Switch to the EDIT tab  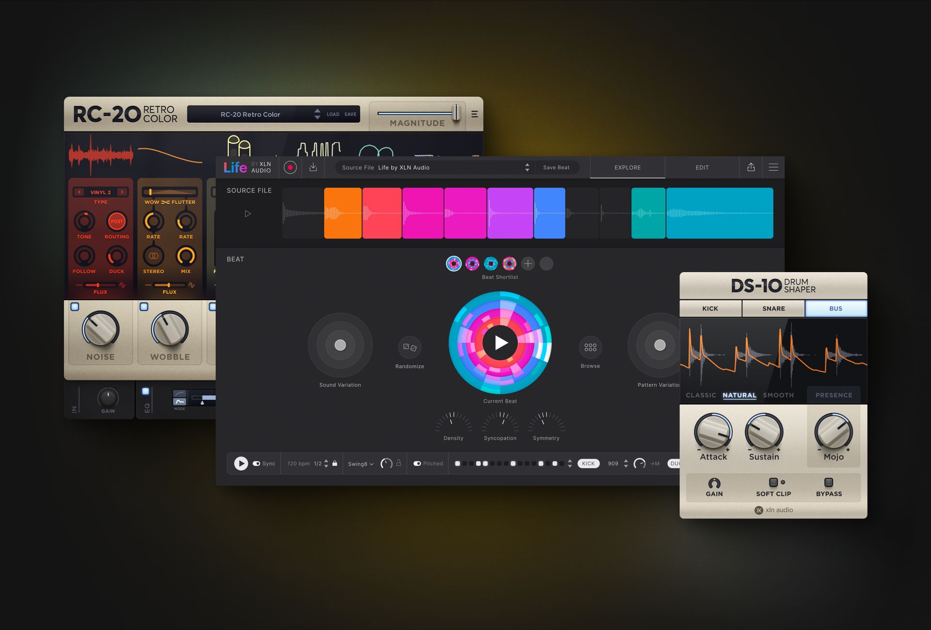point(702,168)
